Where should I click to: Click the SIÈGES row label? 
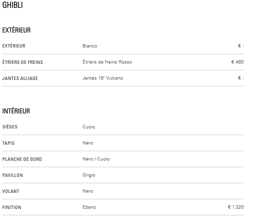[10, 127]
